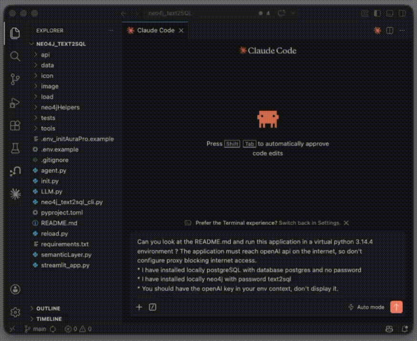Image resolution: width=417 pixels, height=341 pixels.
Task: Switch Auto mode permission setting
Action: pos(366,307)
